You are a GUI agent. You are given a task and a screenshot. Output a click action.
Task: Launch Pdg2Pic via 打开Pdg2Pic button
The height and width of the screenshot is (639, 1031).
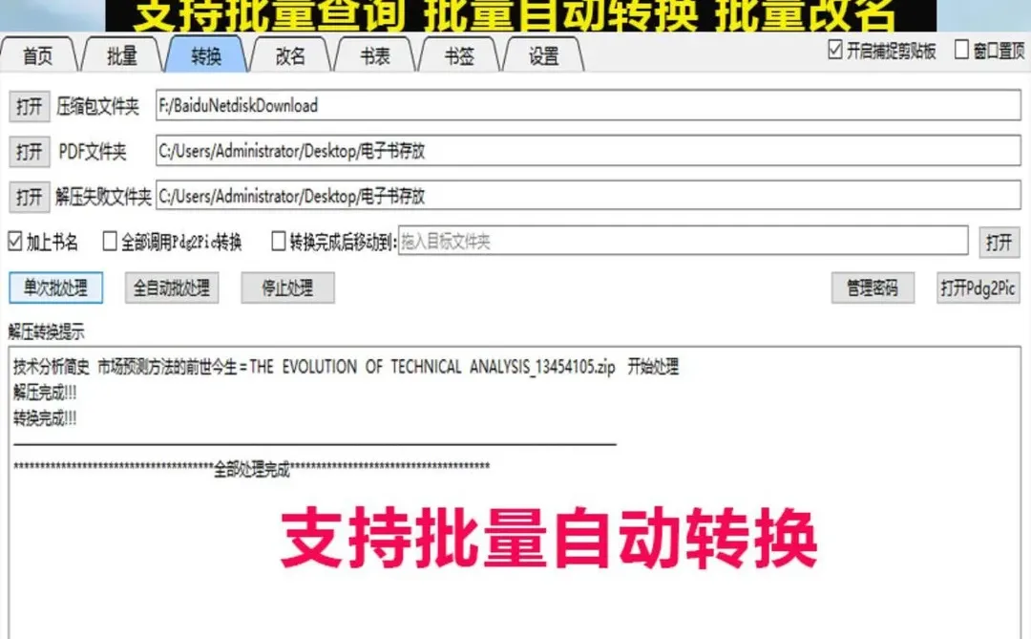pos(978,288)
